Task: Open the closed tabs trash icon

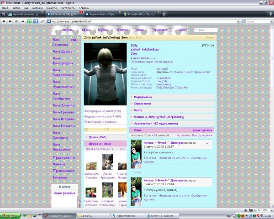Action: tap(271, 14)
